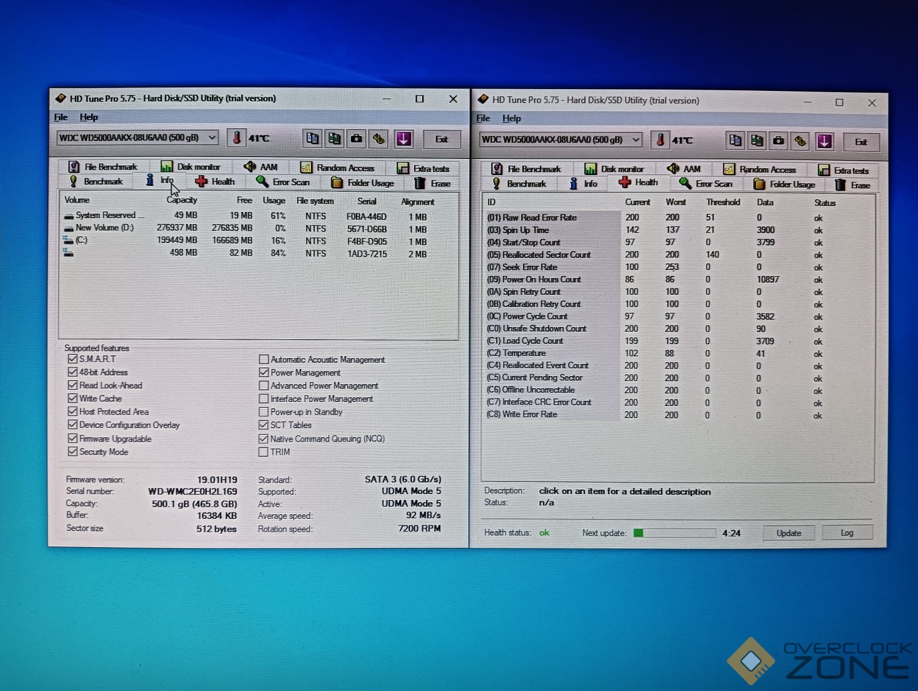Open Help menu in right window

pyautogui.click(x=511, y=118)
